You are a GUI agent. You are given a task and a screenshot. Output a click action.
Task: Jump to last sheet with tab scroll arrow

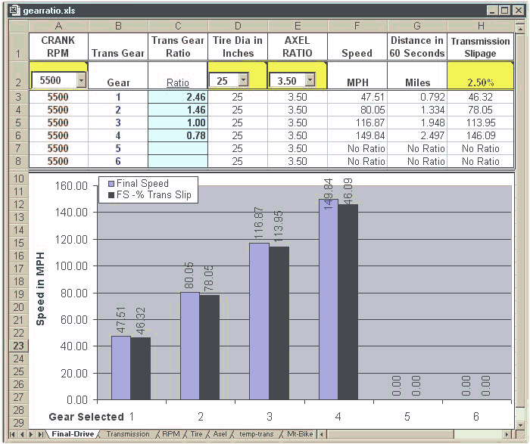click(x=40, y=434)
